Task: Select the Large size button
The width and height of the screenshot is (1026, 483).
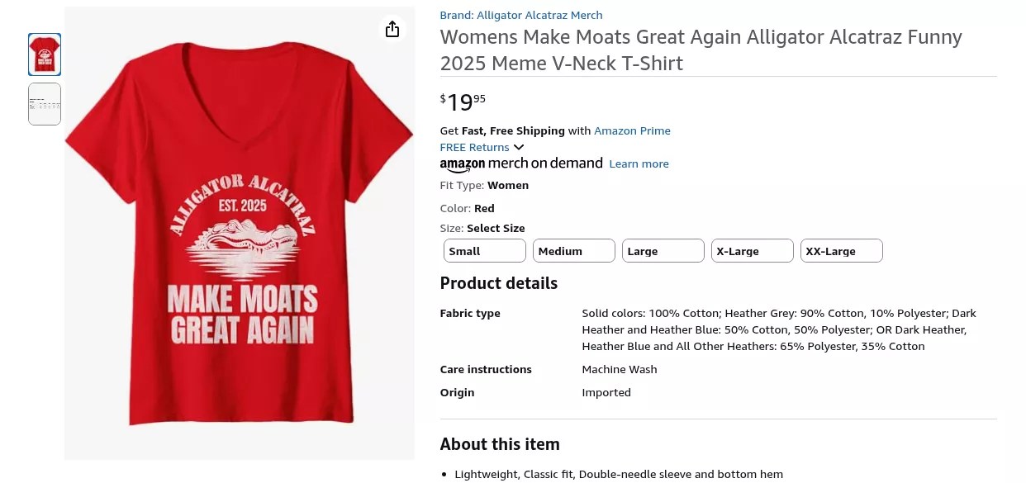Action: (663, 251)
